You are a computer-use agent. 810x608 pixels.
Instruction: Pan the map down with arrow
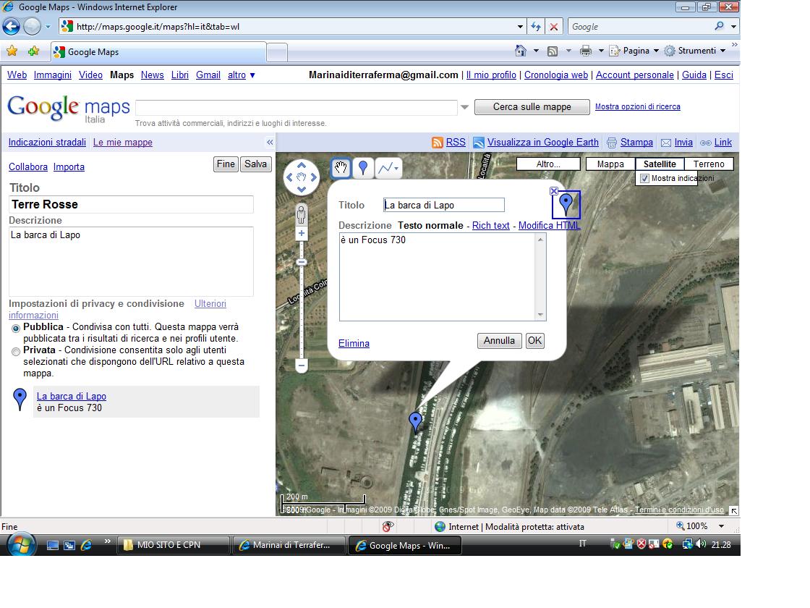pos(302,189)
